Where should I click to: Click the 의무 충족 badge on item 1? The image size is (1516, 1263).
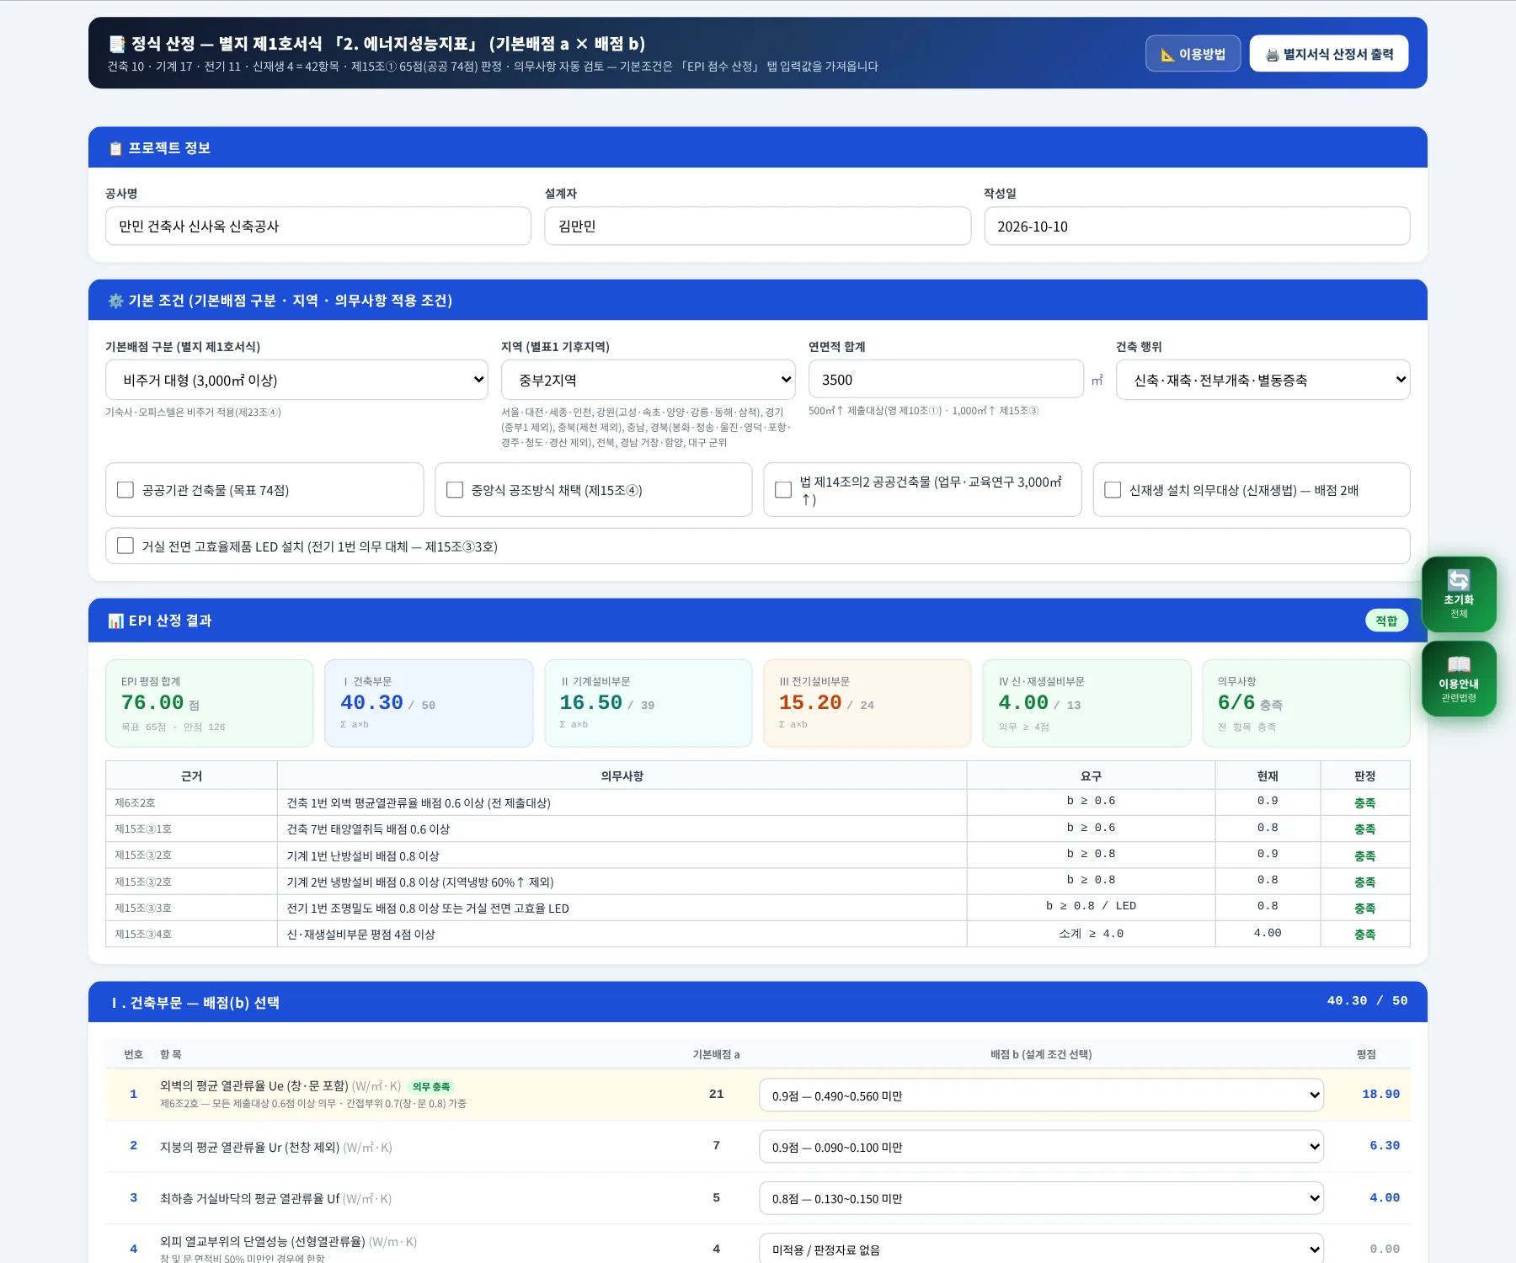[431, 1087]
